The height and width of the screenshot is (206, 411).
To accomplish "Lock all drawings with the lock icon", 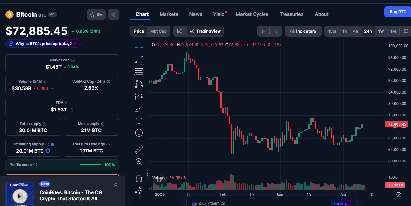I will [x=139, y=191].
